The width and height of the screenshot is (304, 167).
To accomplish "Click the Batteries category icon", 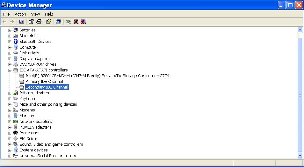I will pos(16,30).
